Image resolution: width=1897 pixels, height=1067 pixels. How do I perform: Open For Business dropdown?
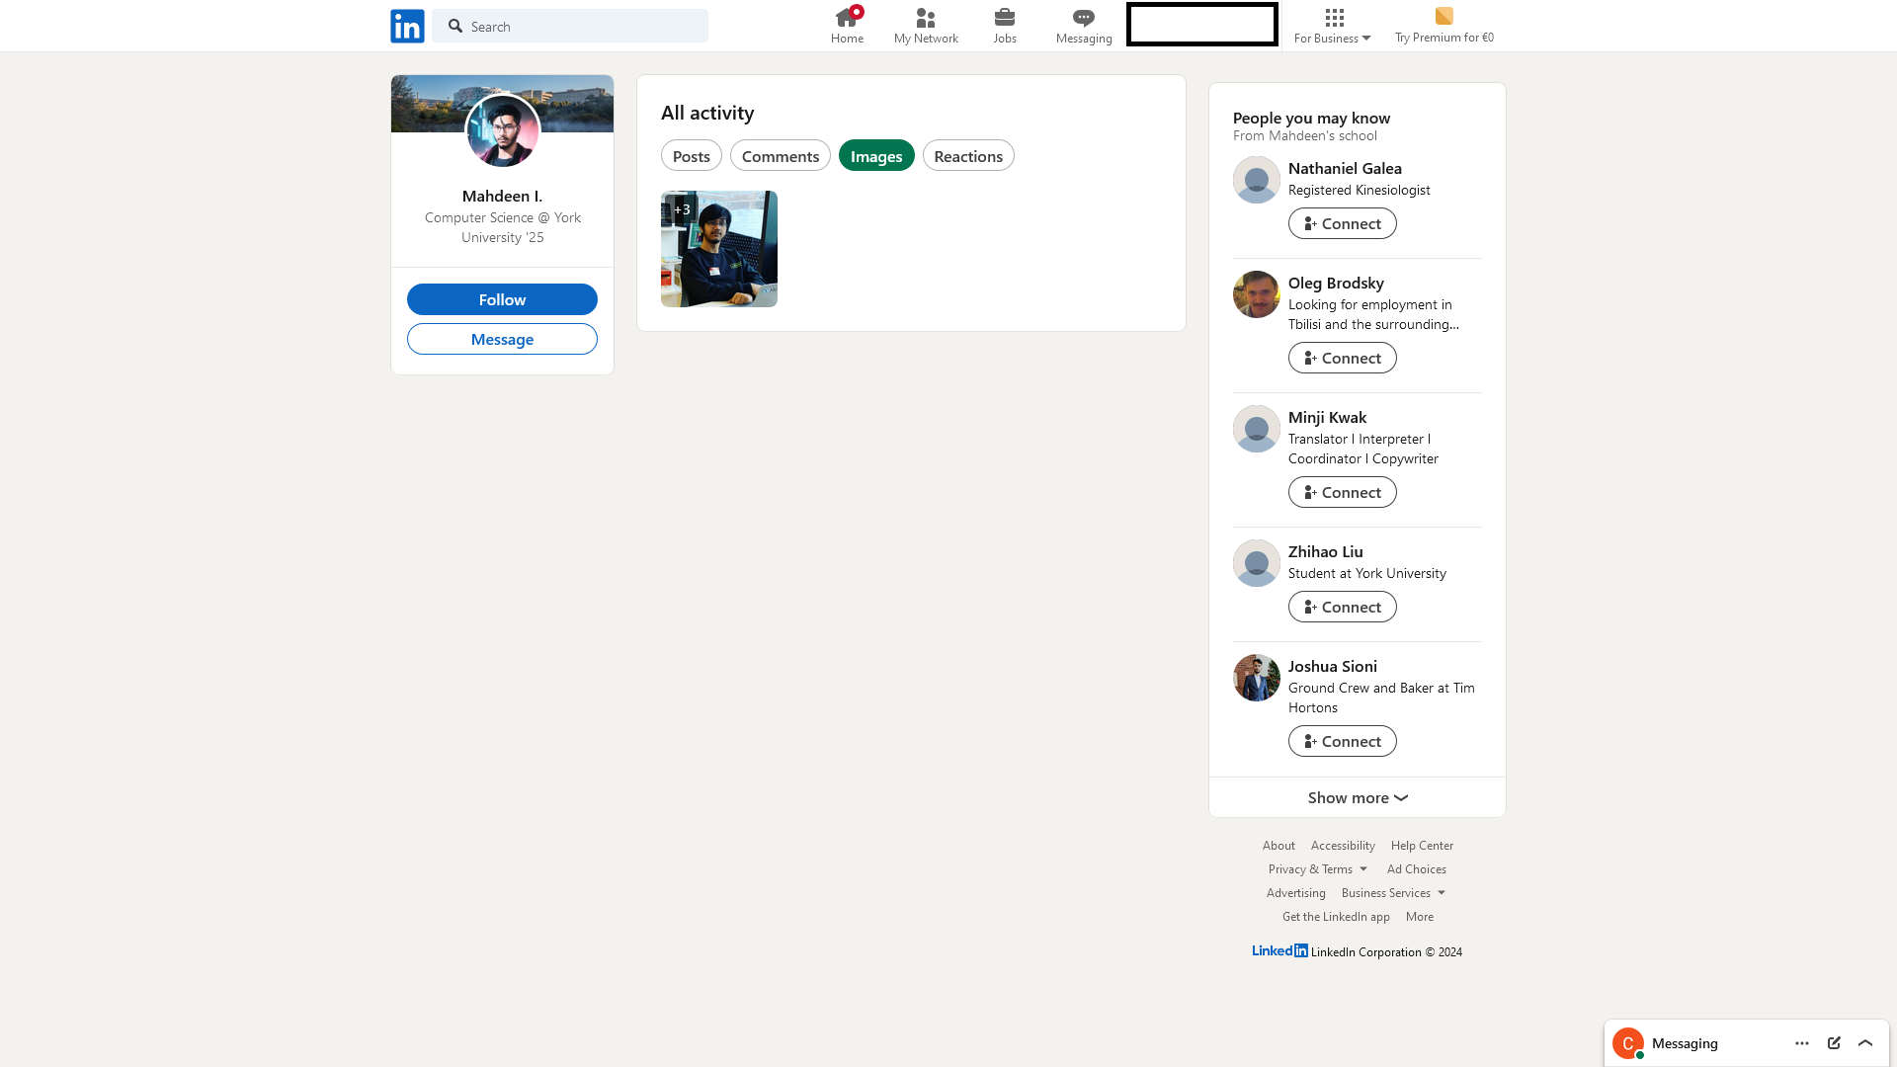click(x=1333, y=26)
